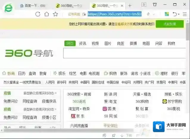Select the 资讯 search tab
Viewport: 190px width, 139px height.
(x=82, y=43)
